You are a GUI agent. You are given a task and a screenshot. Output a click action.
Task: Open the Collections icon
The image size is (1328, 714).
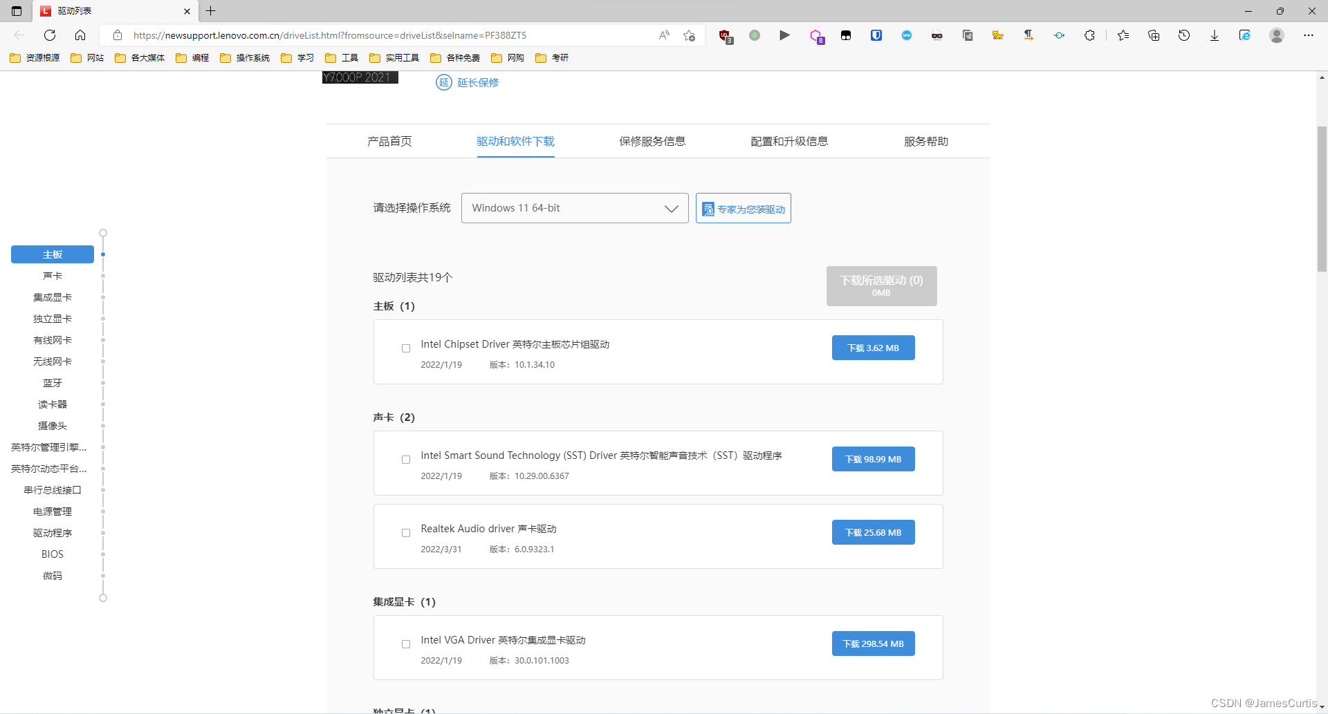(1154, 35)
